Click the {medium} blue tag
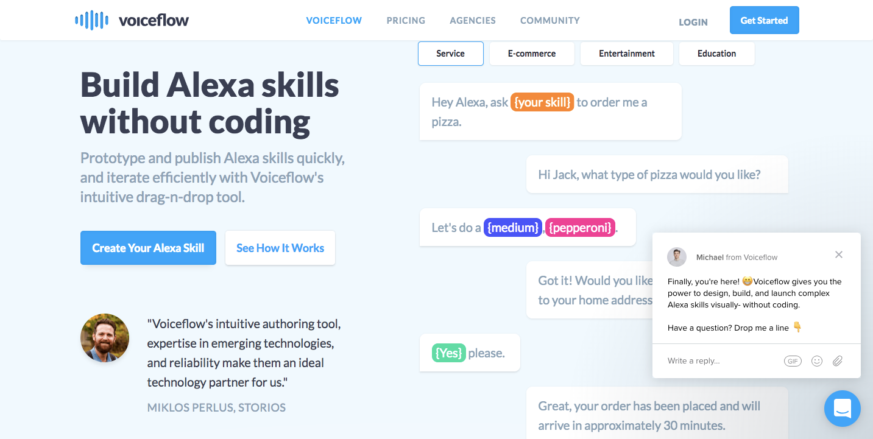873x439 pixels. click(x=513, y=228)
